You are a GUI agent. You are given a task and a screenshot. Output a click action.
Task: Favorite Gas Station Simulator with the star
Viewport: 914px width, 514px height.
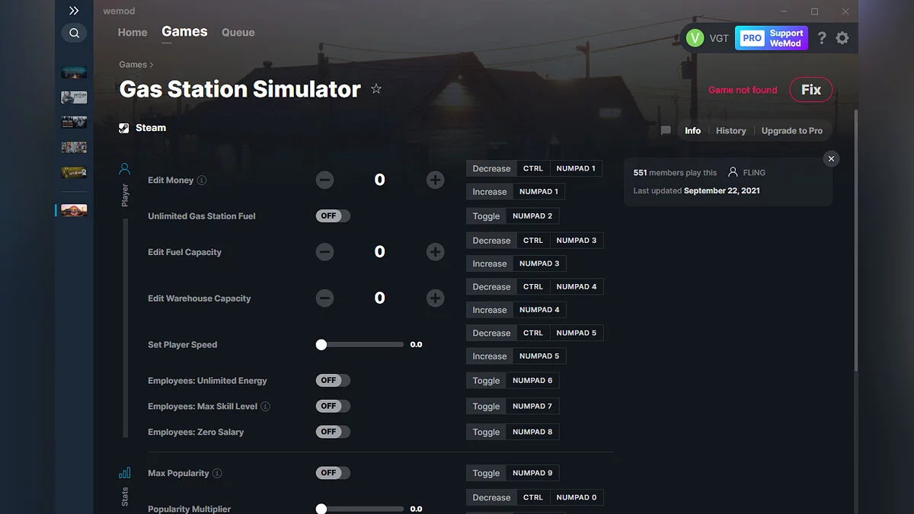point(376,89)
